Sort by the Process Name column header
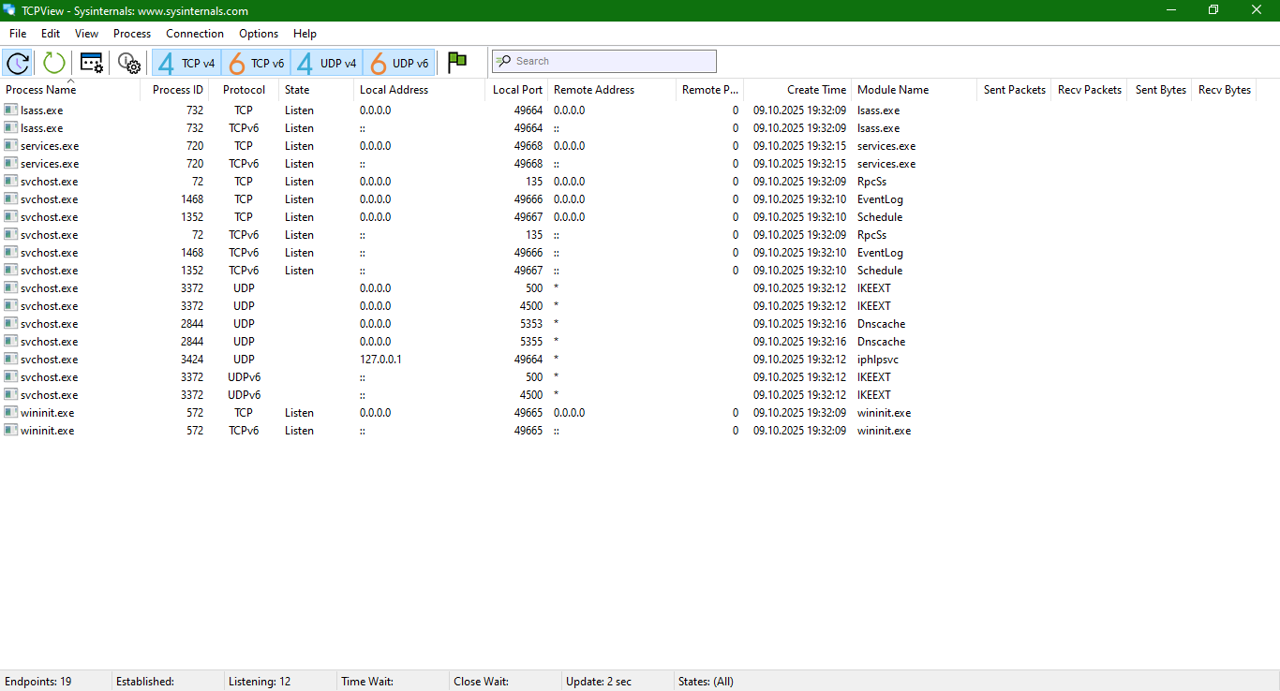1280x691 pixels. (41, 90)
